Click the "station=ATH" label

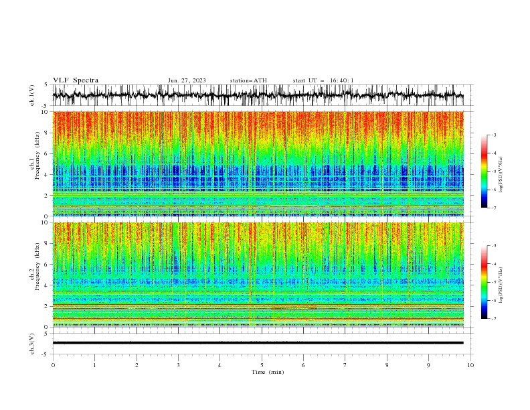pyautogui.click(x=248, y=80)
